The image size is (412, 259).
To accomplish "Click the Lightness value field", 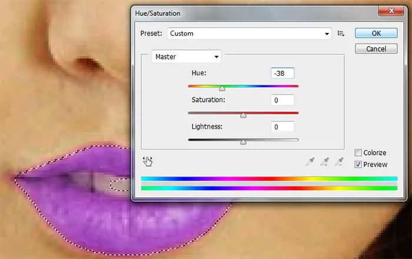I will point(283,127).
